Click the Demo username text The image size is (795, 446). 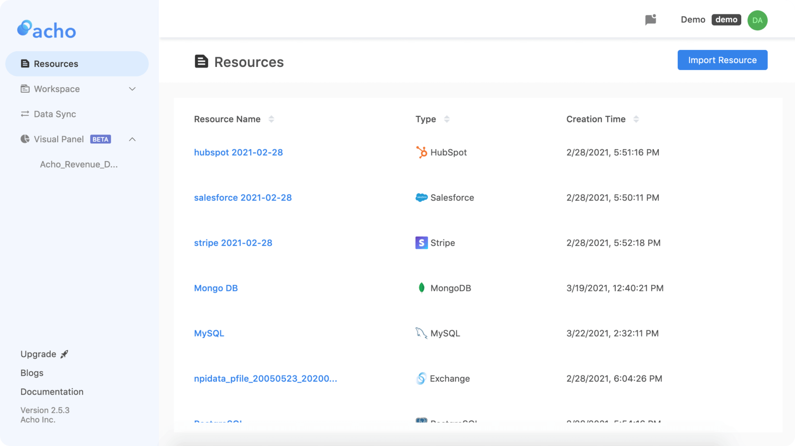pyautogui.click(x=693, y=20)
